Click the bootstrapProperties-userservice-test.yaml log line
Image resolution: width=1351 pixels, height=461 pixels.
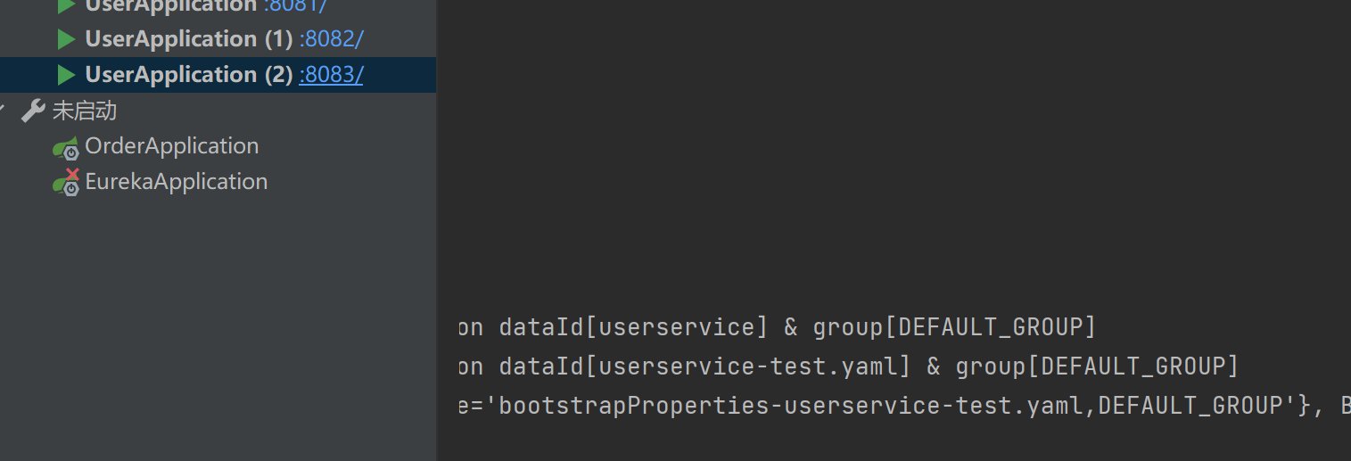click(x=892, y=406)
